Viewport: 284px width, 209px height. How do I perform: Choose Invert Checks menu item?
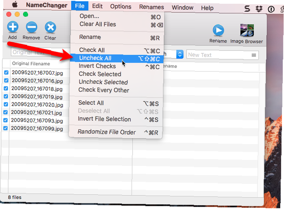point(116,66)
